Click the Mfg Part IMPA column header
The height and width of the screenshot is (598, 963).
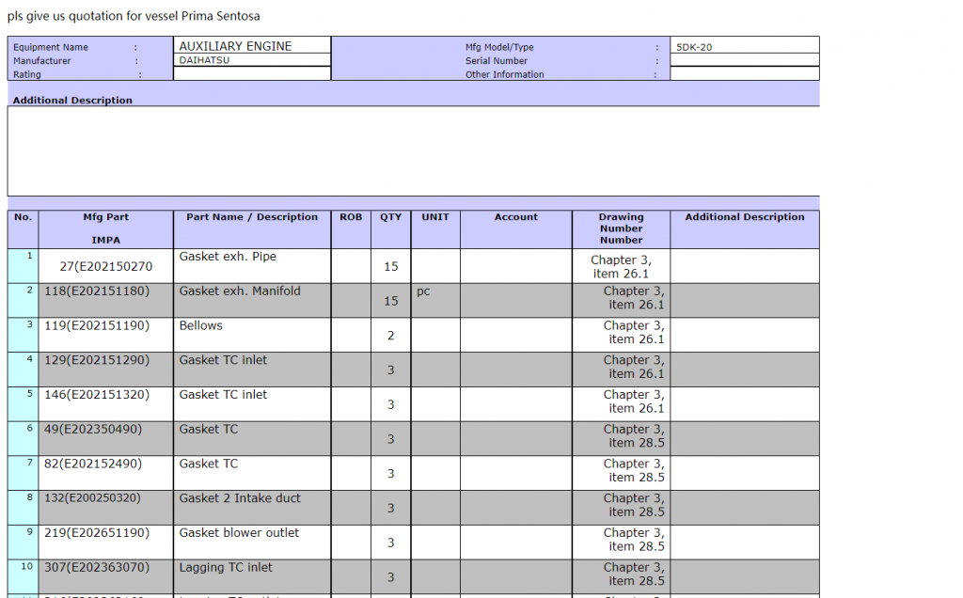105,228
